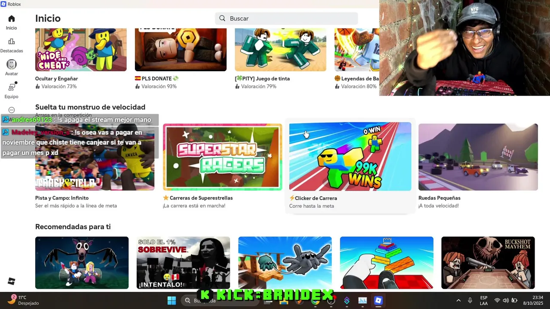Image resolution: width=550 pixels, height=309 pixels.
Task: Open the Inicio home icon in the sidebar
Action: [x=12, y=19]
